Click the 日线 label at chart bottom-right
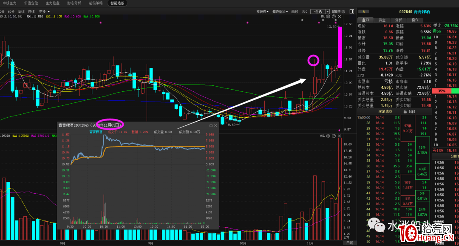The height and width of the screenshot is (246, 459). (x=349, y=243)
